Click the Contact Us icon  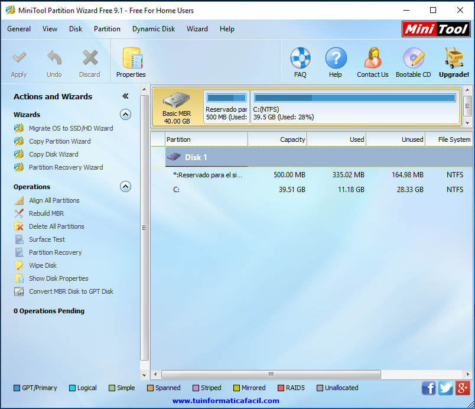373,58
